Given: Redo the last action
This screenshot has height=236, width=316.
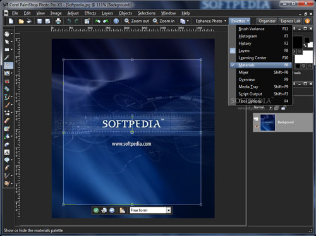Looking at the screenshot, I should (76, 21).
